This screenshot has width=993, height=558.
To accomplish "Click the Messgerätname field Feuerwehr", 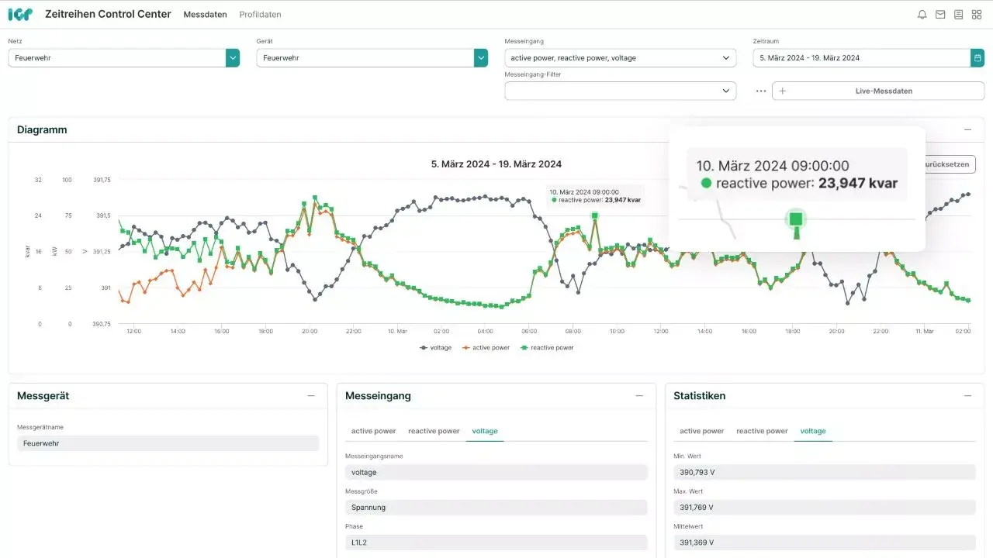I will pos(168,443).
